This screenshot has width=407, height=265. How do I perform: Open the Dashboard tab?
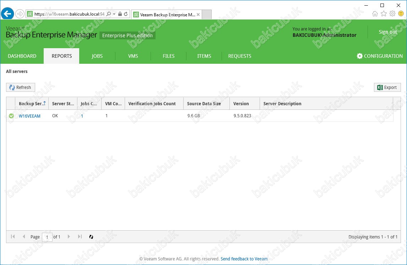(22, 56)
